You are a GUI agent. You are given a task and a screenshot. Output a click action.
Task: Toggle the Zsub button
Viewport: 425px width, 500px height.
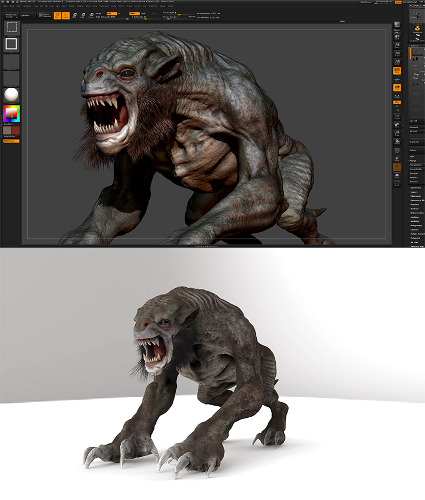pos(144,13)
